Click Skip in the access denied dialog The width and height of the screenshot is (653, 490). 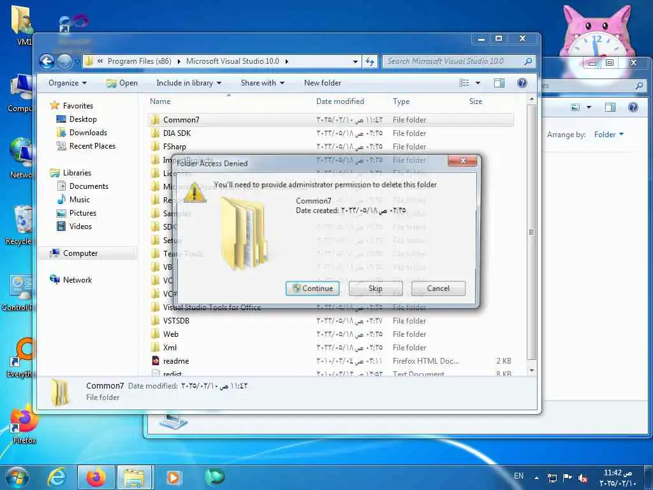pyautogui.click(x=375, y=288)
